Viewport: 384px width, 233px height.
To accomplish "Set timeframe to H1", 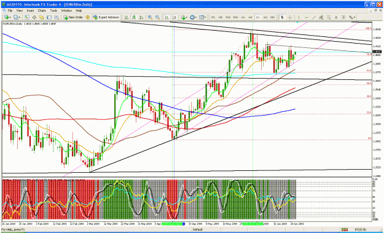I will tap(243, 17).
